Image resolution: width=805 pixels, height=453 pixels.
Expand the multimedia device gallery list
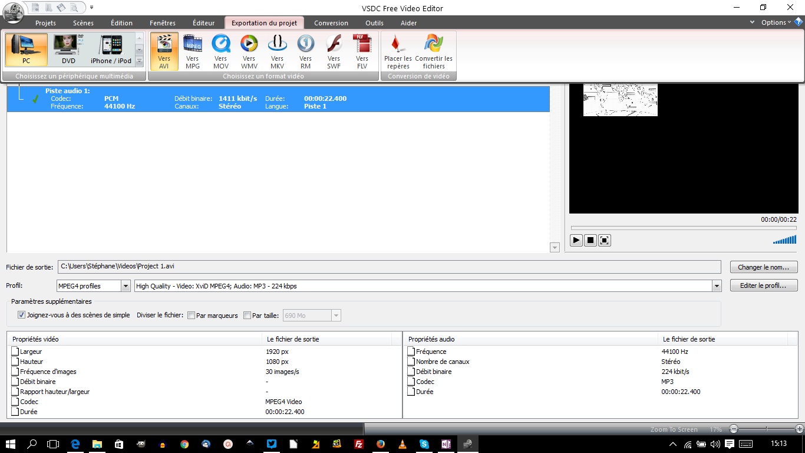(140, 61)
